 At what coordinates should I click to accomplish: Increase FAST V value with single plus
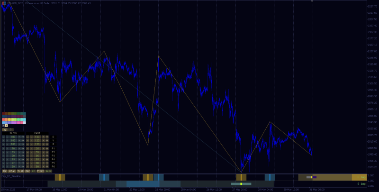[x=43, y=140]
